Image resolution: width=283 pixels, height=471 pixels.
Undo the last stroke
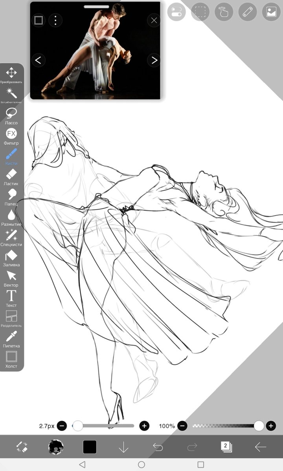click(x=158, y=447)
